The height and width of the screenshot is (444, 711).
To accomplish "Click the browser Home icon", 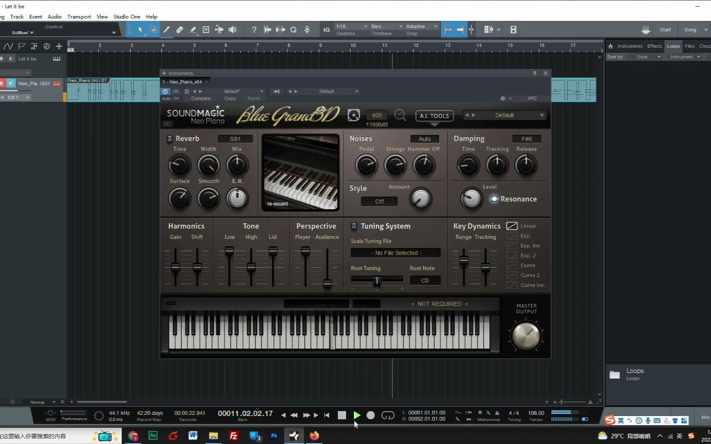I will [x=611, y=46].
